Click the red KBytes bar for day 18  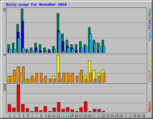[86, 107]
